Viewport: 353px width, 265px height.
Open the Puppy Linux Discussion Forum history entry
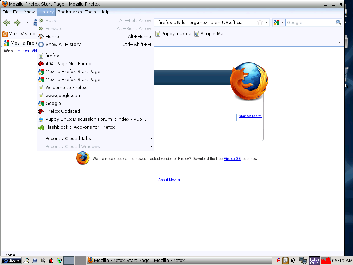(x=95, y=119)
